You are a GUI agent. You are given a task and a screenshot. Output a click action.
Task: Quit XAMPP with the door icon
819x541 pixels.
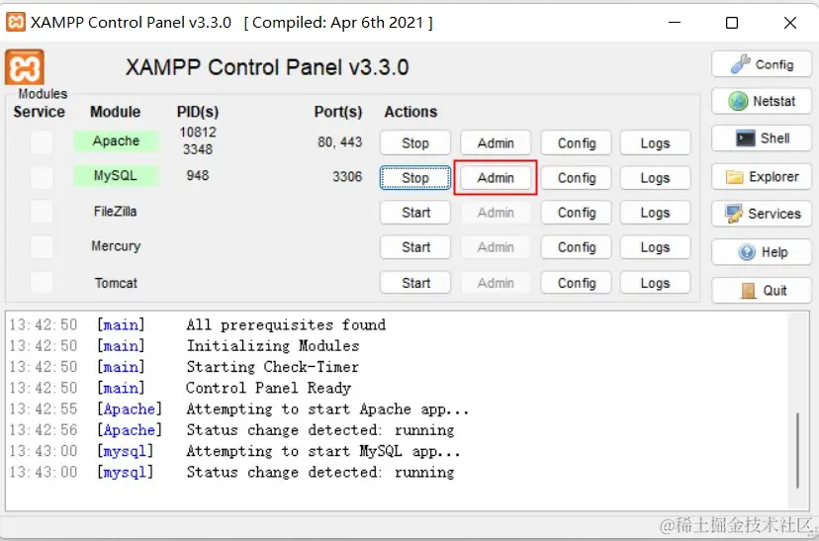(x=762, y=290)
